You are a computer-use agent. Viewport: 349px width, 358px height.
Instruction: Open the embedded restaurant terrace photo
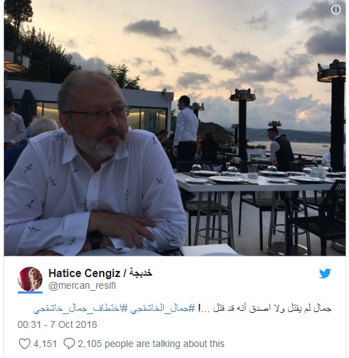tap(175, 128)
